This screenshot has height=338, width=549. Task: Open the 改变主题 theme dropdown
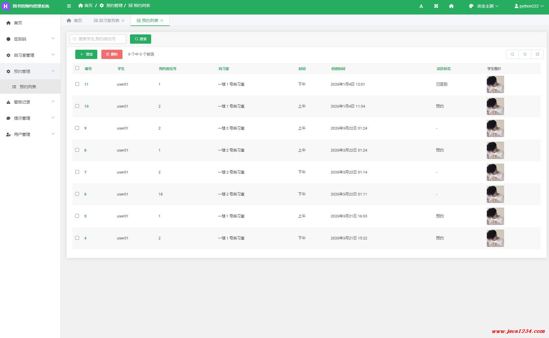484,6
